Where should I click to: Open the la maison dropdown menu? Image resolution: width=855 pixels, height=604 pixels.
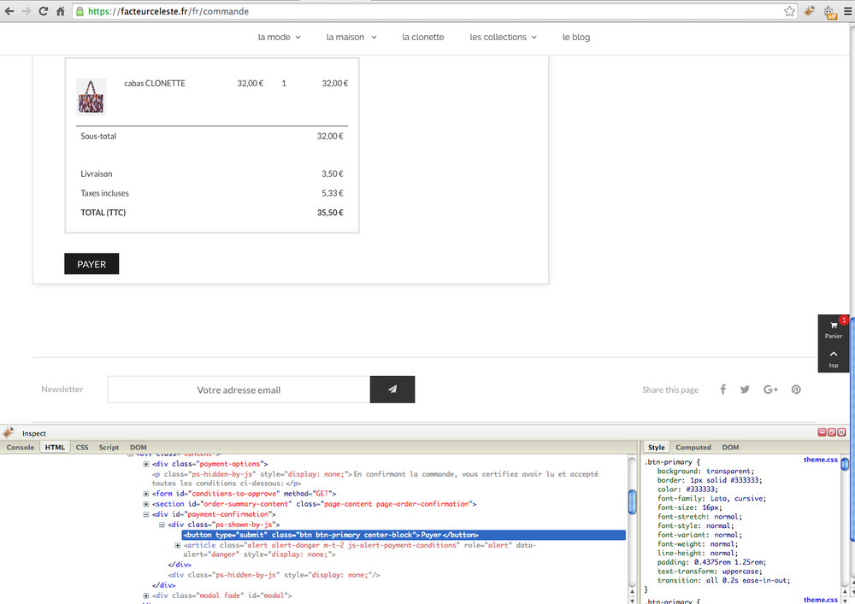click(x=351, y=37)
